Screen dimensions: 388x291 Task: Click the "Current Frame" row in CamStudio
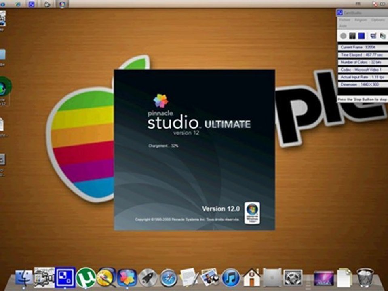[x=363, y=47]
